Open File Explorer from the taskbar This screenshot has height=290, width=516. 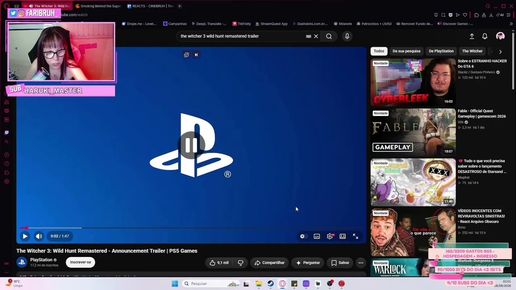pyautogui.click(x=258, y=284)
